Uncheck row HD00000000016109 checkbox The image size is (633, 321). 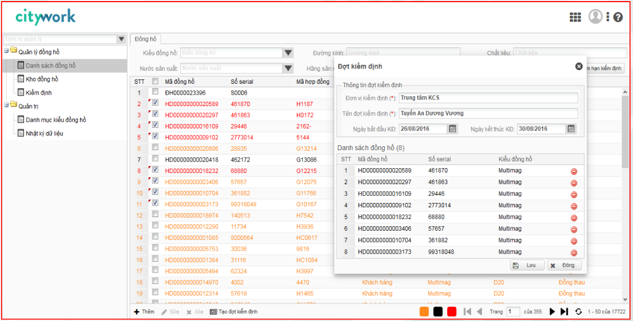pos(155,126)
